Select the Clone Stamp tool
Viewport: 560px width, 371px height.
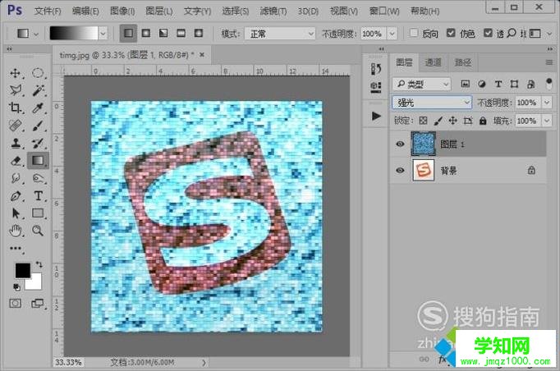15,143
